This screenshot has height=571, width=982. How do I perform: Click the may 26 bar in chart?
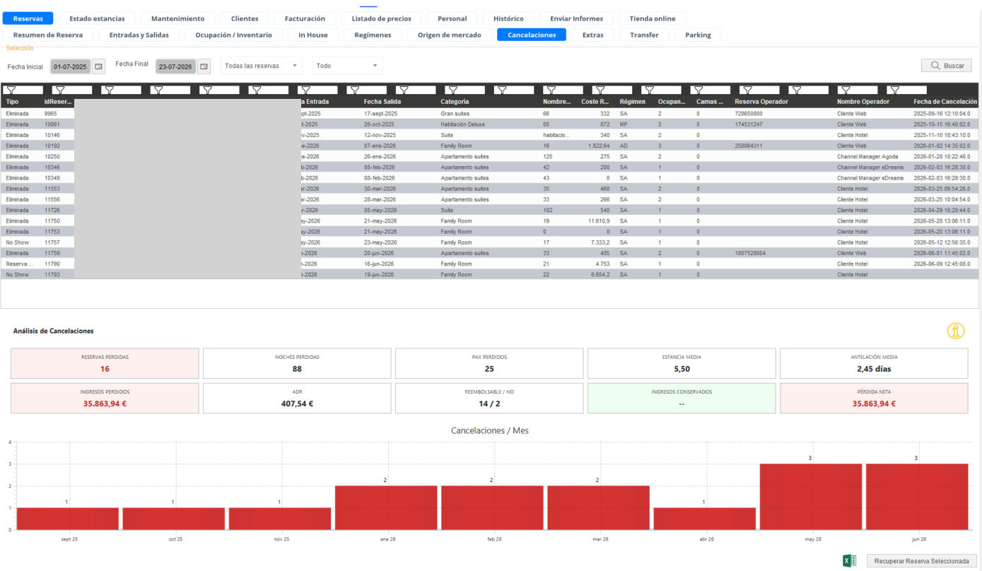811,496
